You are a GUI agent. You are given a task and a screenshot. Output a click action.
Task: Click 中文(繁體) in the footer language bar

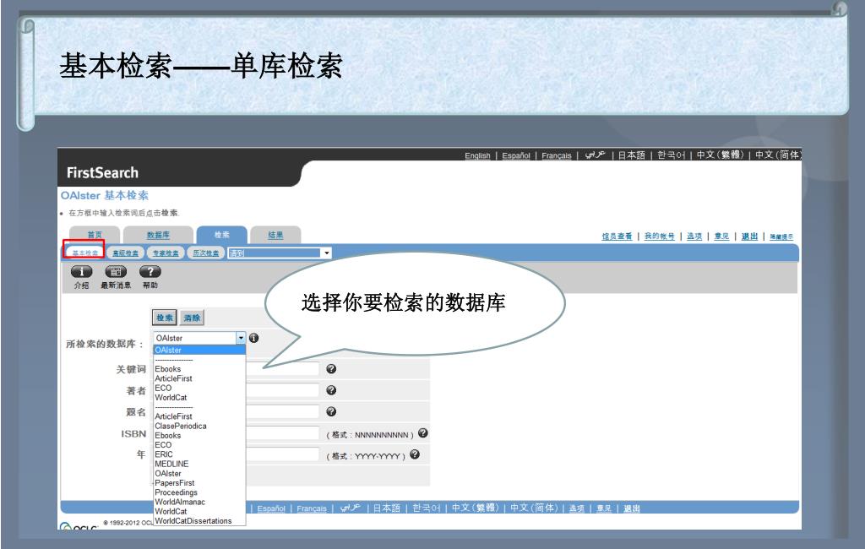(475, 508)
